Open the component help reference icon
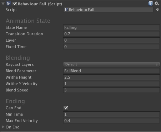The image size is (161, 132). tap(150, 4)
